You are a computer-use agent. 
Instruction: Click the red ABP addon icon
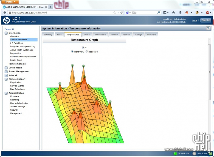point(207,13)
